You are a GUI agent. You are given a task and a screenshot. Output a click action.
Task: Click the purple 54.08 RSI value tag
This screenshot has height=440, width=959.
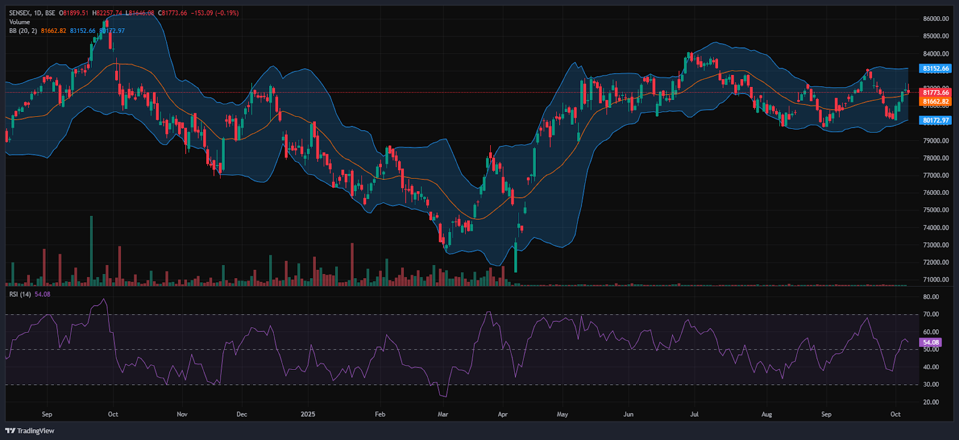click(x=931, y=342)
